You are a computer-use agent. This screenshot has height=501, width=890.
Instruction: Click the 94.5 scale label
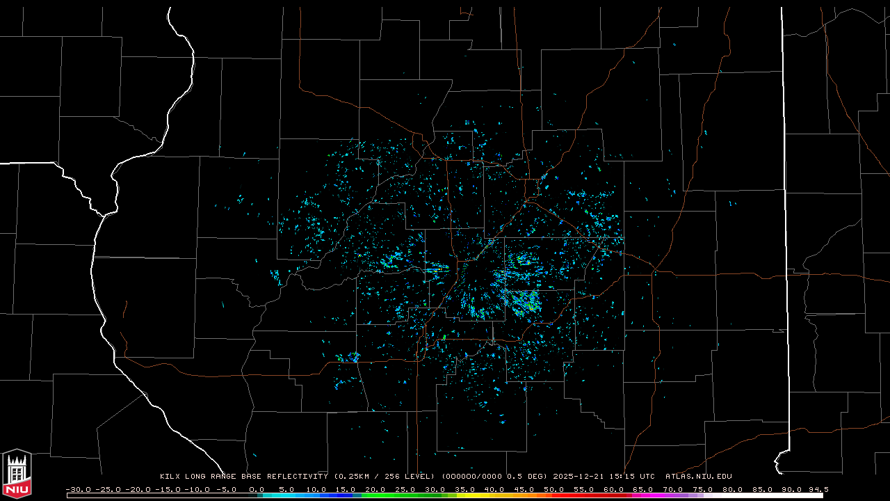coord(818,489)
